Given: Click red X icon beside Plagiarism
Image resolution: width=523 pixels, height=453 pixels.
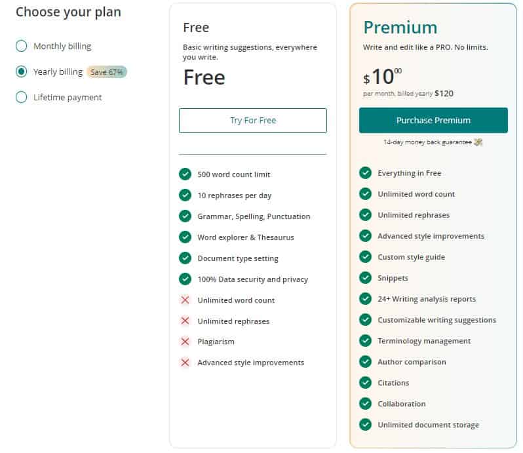Looking at the screenshot, I should 185,342.
